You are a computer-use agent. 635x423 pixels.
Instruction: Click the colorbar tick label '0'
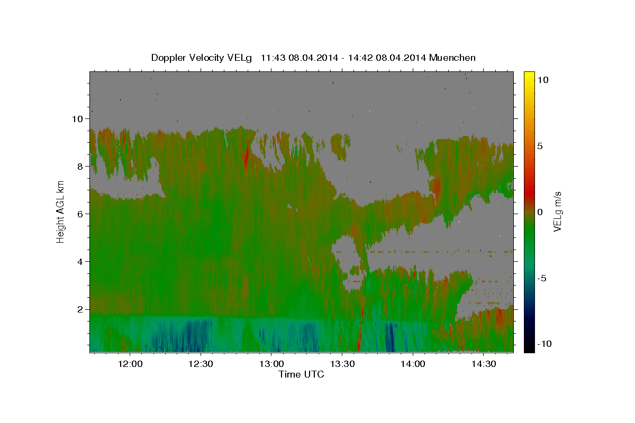pyautogui.click(x=540, y=212)
